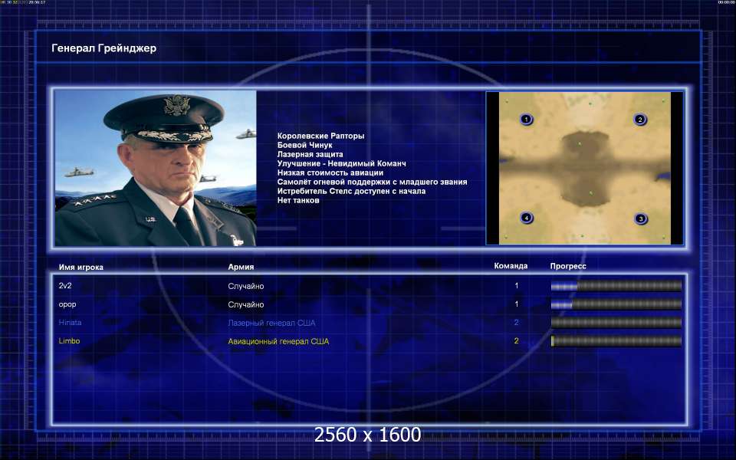The width and height of the screenshot is (736, 460).
Task: Click the loading progress bar for player Hiriata
Action: tap(616, 323)
